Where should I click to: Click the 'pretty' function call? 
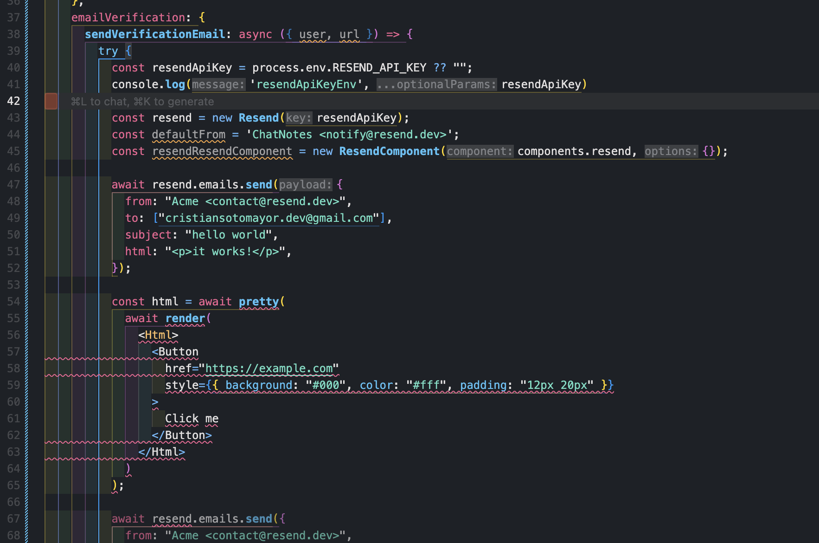pos(259,302)
